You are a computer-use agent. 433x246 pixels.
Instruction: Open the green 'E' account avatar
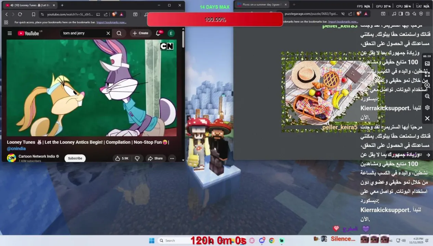pos(171,33)
